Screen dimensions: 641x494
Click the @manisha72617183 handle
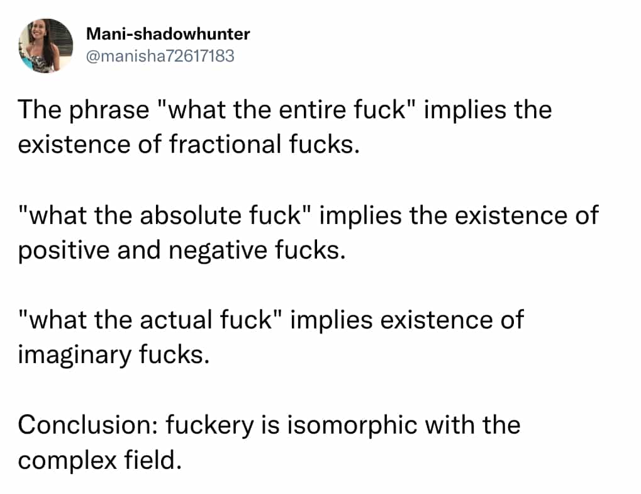coord(159,56)
